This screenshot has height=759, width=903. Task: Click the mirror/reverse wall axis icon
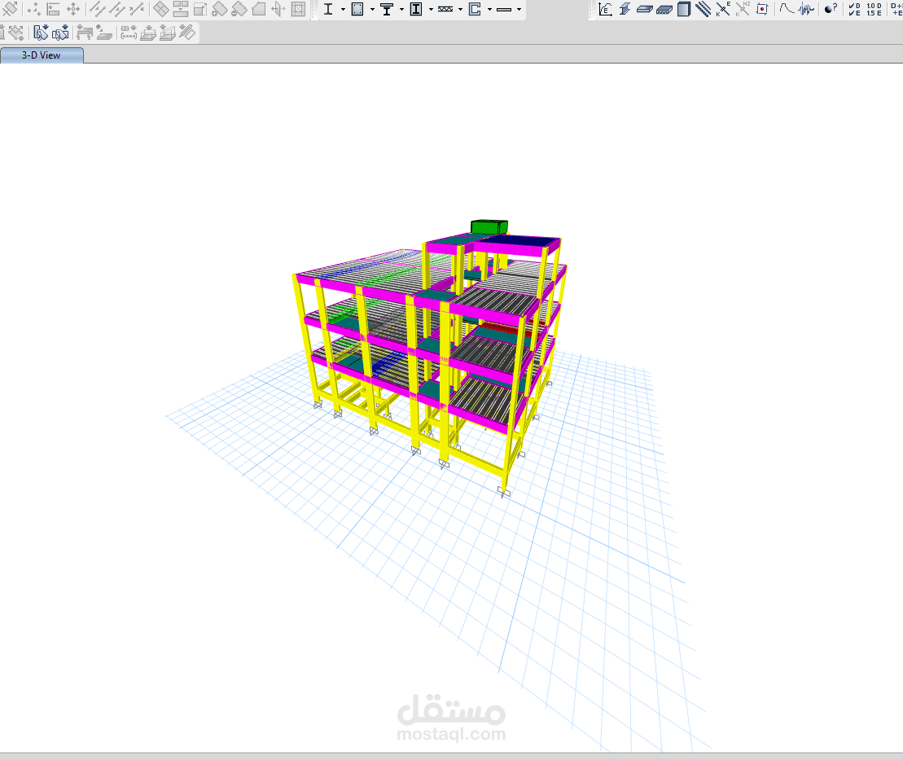click(x=278, y=9)
